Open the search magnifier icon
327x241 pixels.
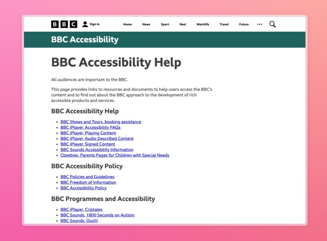click(x=272, y=24)
